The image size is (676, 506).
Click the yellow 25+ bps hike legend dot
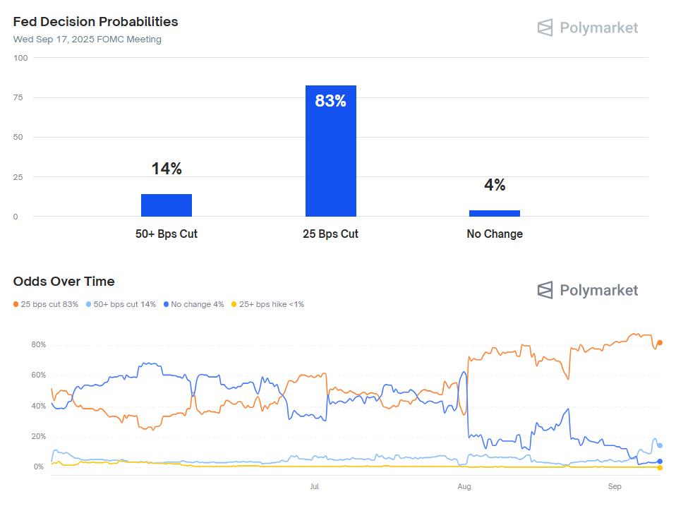[x=234, y=304]
